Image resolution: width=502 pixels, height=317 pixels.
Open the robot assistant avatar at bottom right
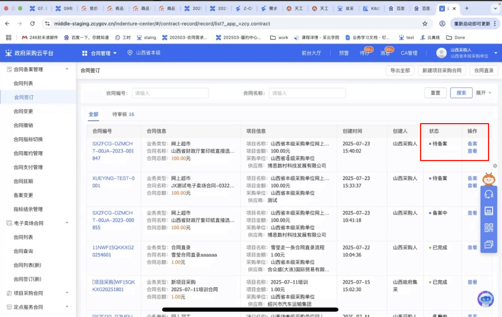click(485, 299)
